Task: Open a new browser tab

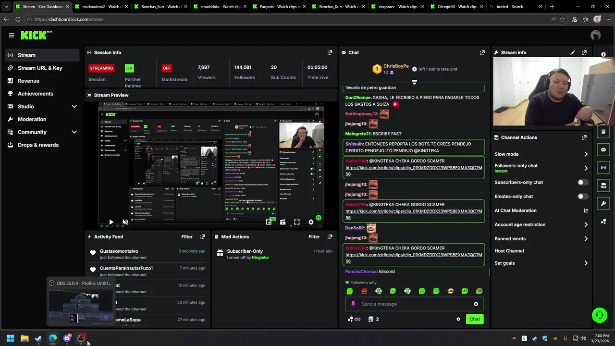Action: pos(552,7)
